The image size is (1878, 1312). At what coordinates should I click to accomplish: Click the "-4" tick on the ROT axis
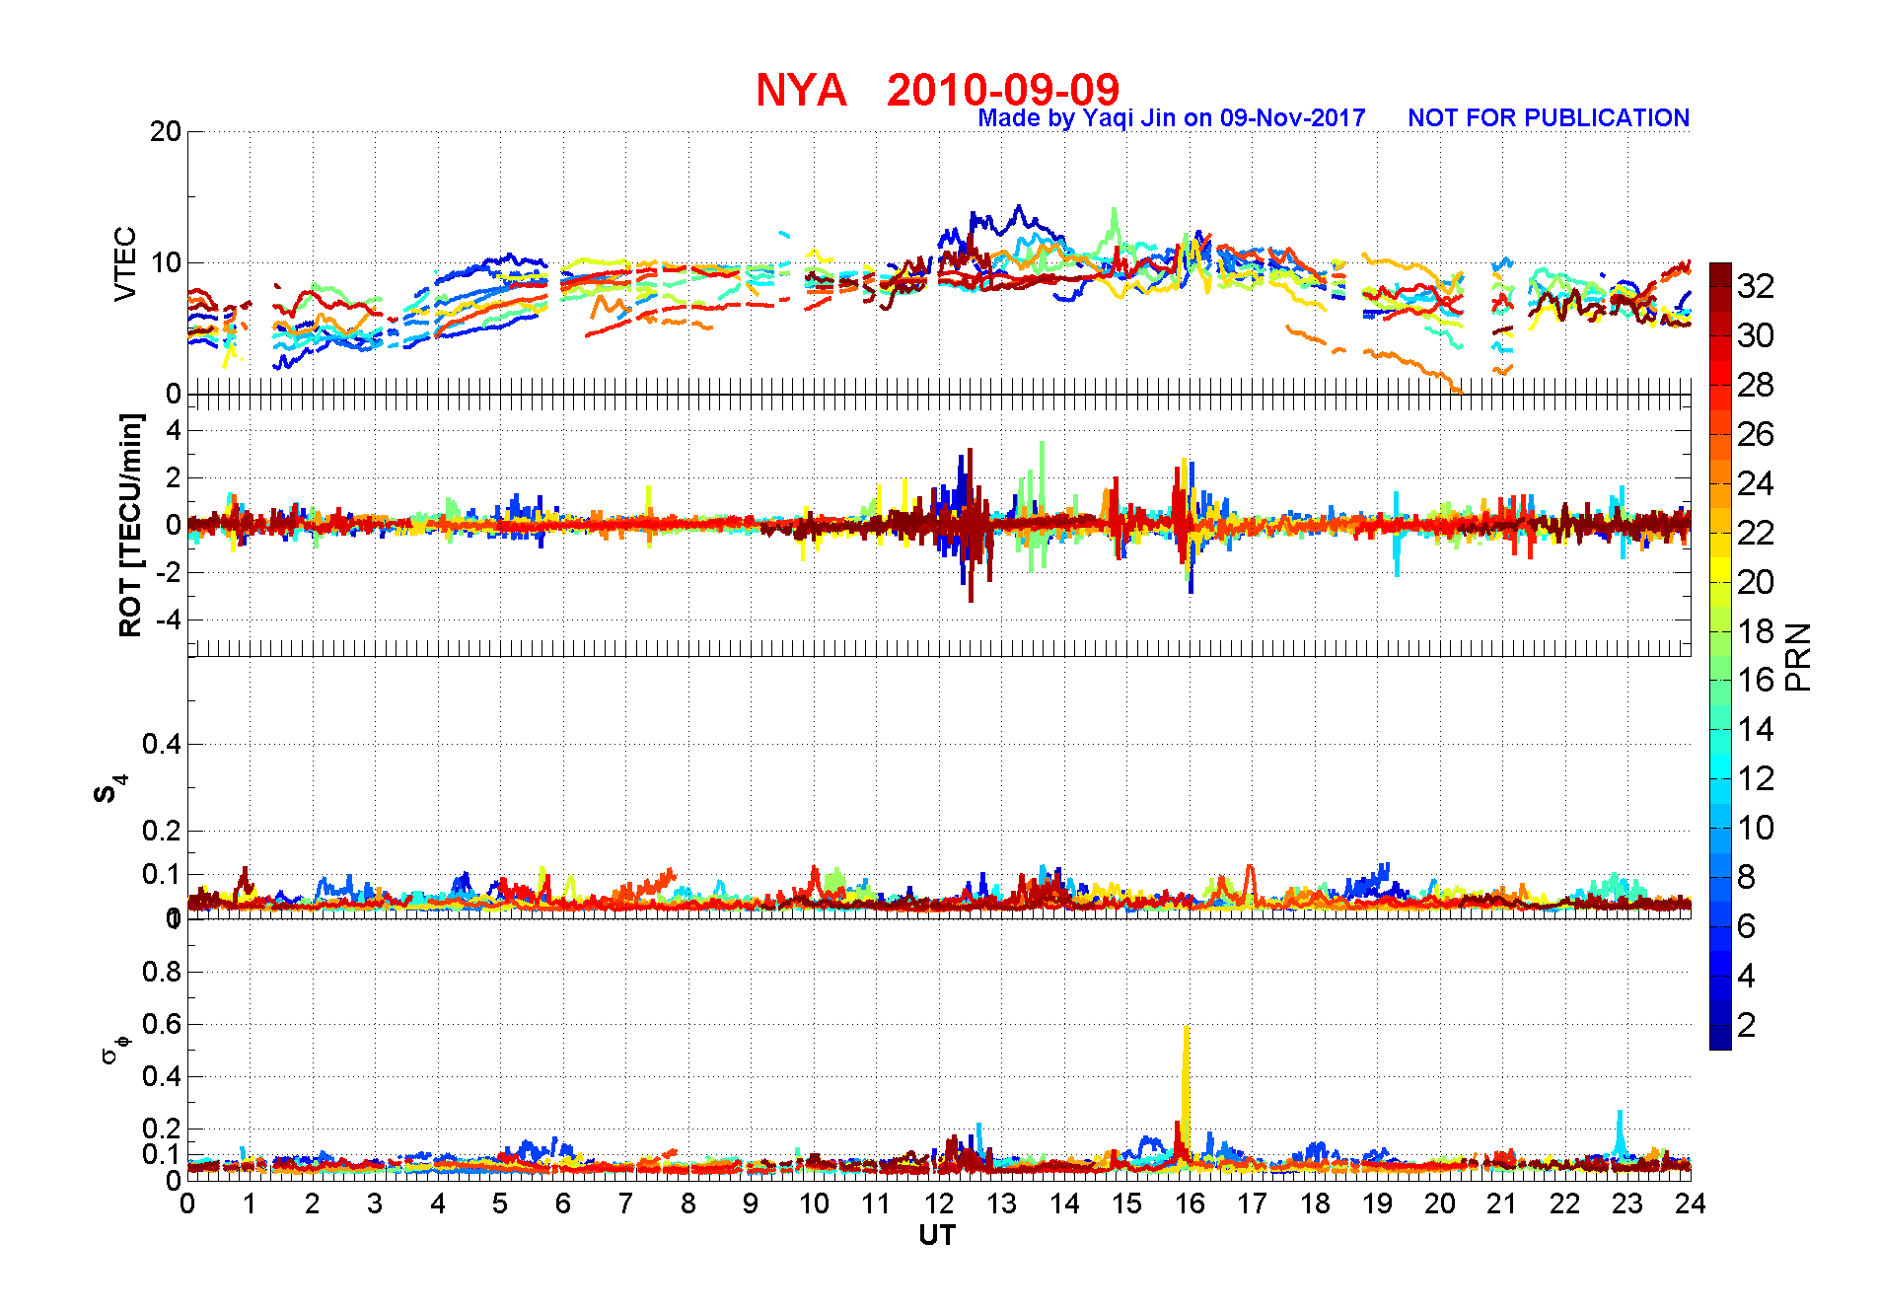(x=170, y=620)
